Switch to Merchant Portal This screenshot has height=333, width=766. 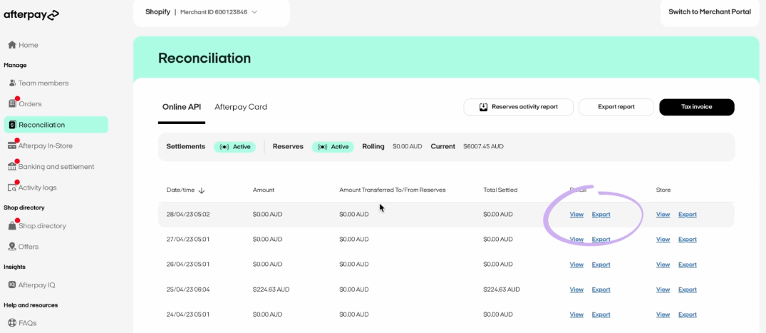(709, 12)
